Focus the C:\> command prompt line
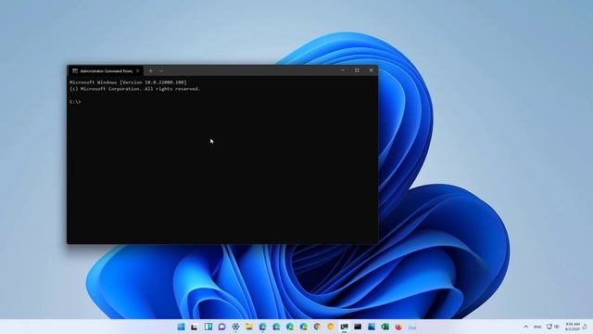The image size is (593, 334). (75, 102)
